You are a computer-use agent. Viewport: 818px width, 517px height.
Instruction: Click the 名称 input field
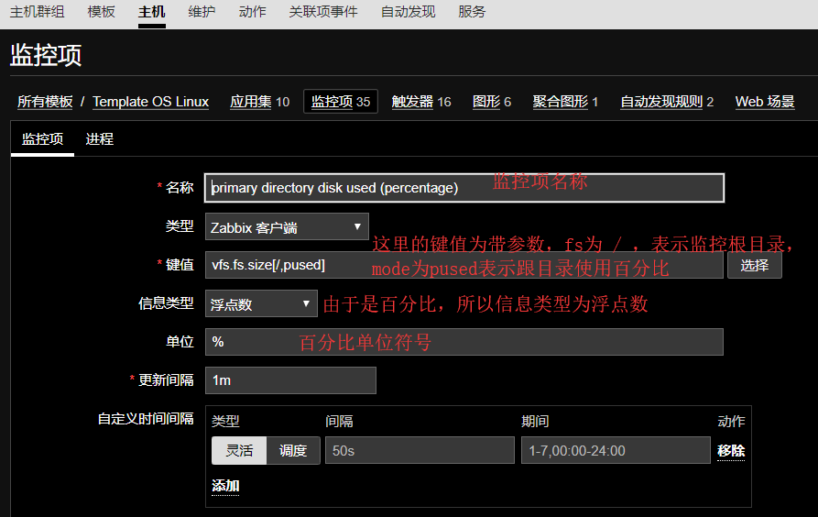click(x=464, y=188)
